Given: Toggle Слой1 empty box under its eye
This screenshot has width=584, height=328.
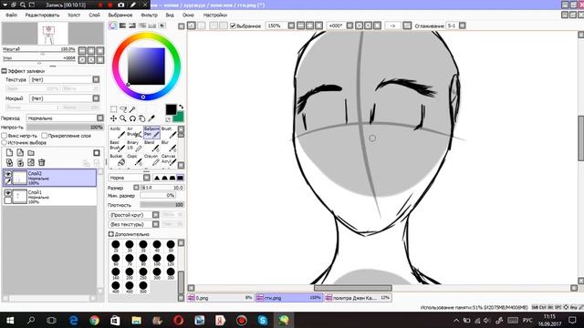Looking at the screenshot, I should (x=8, y=200).
